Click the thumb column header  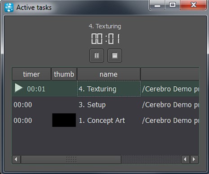[64, 74]
